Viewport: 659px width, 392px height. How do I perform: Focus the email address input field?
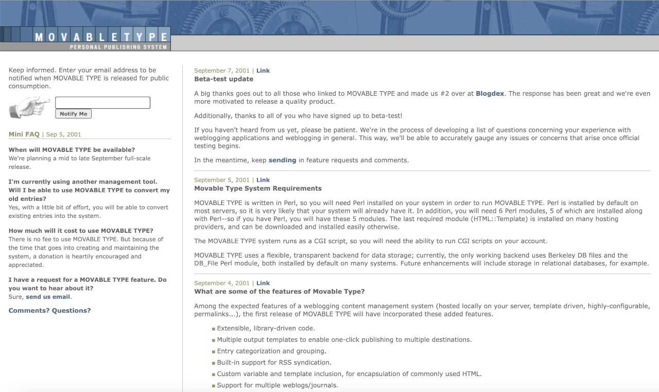click(x=102, y=103)
